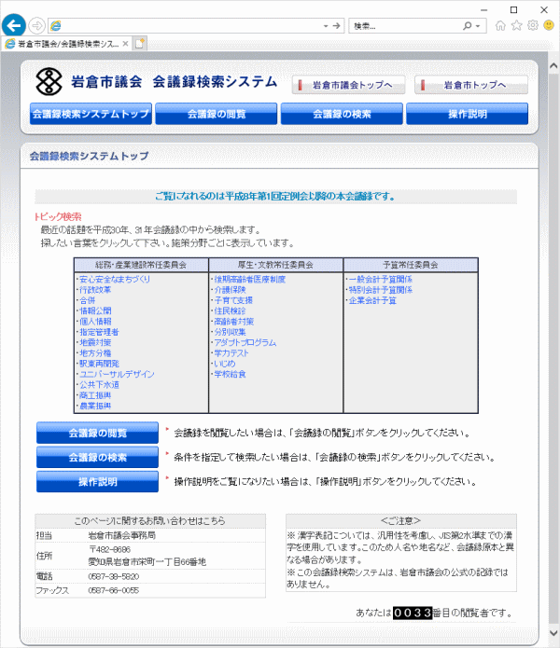The width and height of the screenshot is (560, 648).
Task: Open a new browser tab
Action: pos(139,44)
